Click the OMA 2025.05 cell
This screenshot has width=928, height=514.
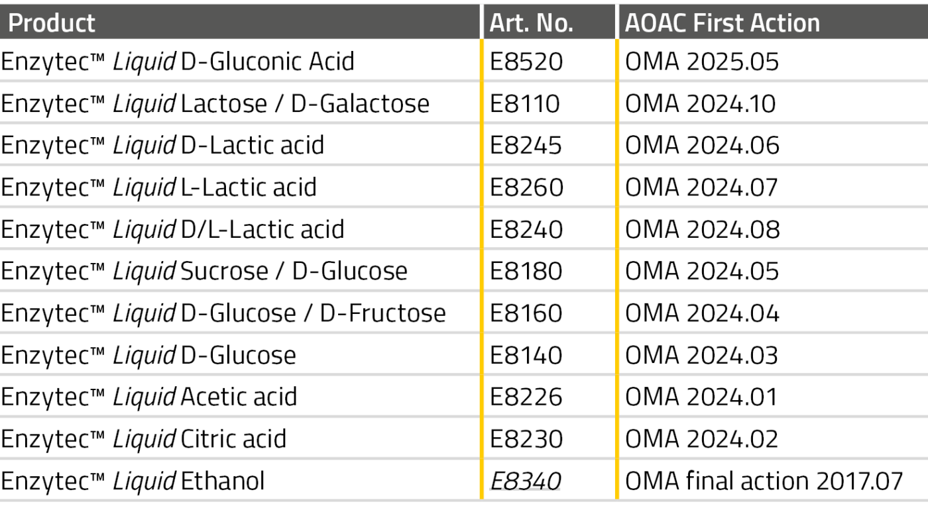point(702,62)
